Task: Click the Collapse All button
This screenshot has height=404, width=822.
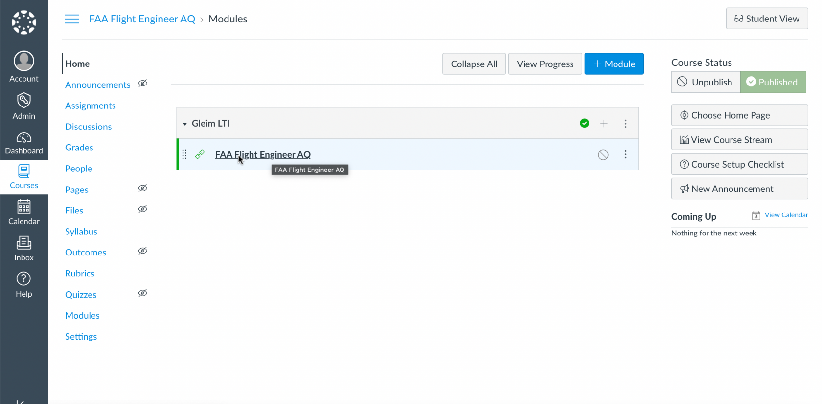Action: tap(474, 64)
